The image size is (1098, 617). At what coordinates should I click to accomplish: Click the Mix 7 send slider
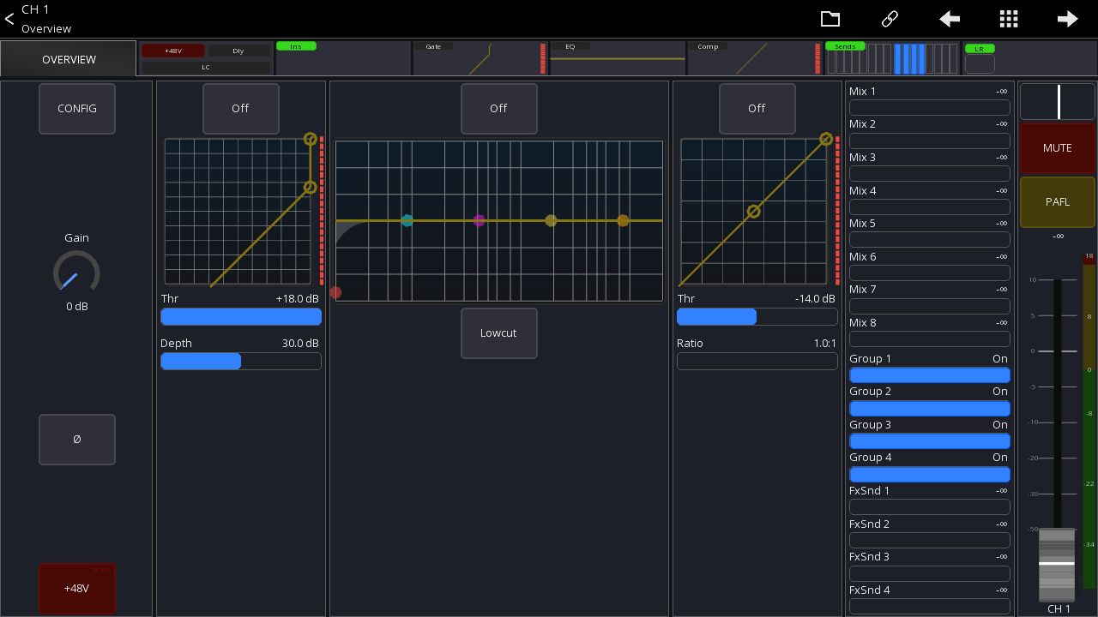tap(929, 306)
